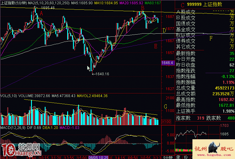Screen dimensions: 235x159
Task: Click the 999999 上证指数 title
Action: coord(204,4)
